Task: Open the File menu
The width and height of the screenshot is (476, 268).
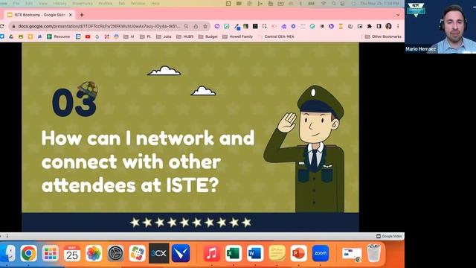Action: point(16,3)
